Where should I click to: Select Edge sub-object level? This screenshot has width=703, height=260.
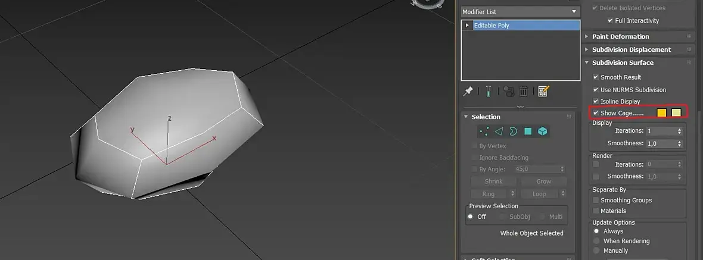(499, 131)
